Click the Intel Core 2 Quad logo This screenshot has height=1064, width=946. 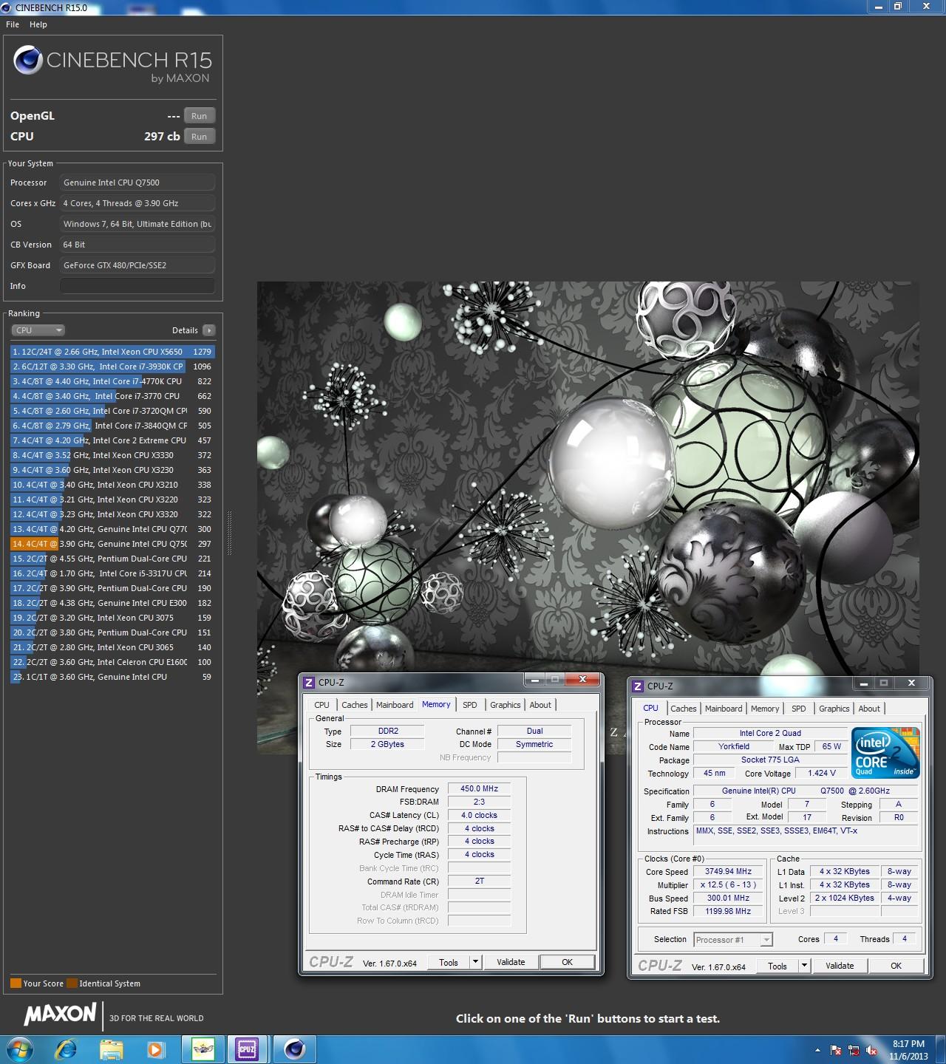(x=885, y=752)
